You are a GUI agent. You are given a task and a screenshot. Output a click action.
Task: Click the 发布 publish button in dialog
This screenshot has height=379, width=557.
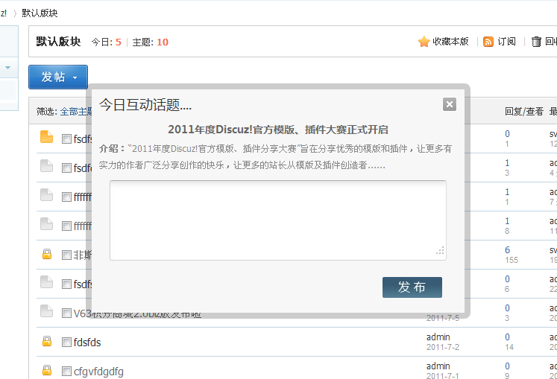tap(412, 287)
